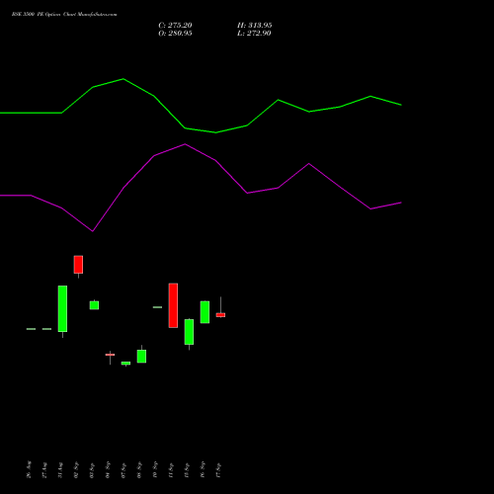494x494 pixels.
Task: Click the high value H: 313.95
Action: pos(254,26)
